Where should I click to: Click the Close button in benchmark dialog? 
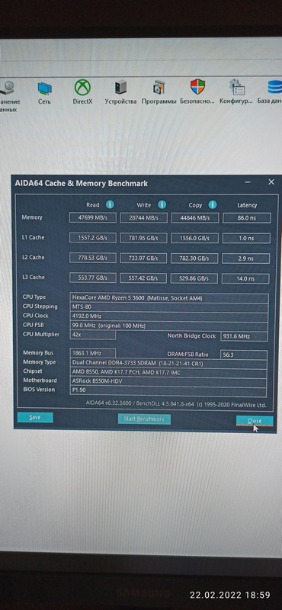(x=255, y=421)
